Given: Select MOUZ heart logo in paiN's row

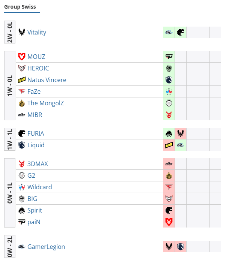Looking at the screenshot, I should click(169, 222).
